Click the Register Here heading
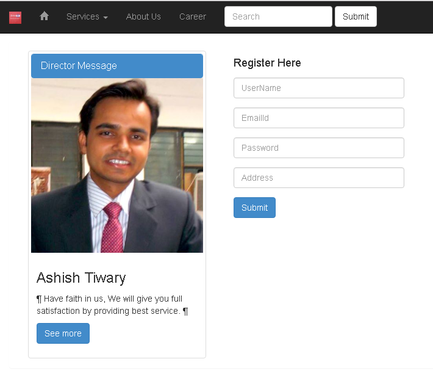The image size is (433, 370). pyautogui.click(x=267, y=63)
